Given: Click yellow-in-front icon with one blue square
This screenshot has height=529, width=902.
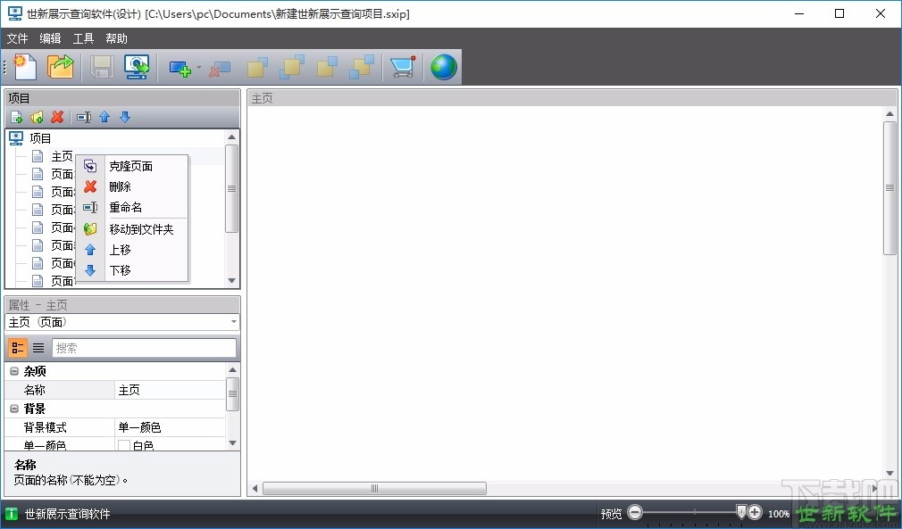Looking at the screenshot, I should [x=257, y=67].
